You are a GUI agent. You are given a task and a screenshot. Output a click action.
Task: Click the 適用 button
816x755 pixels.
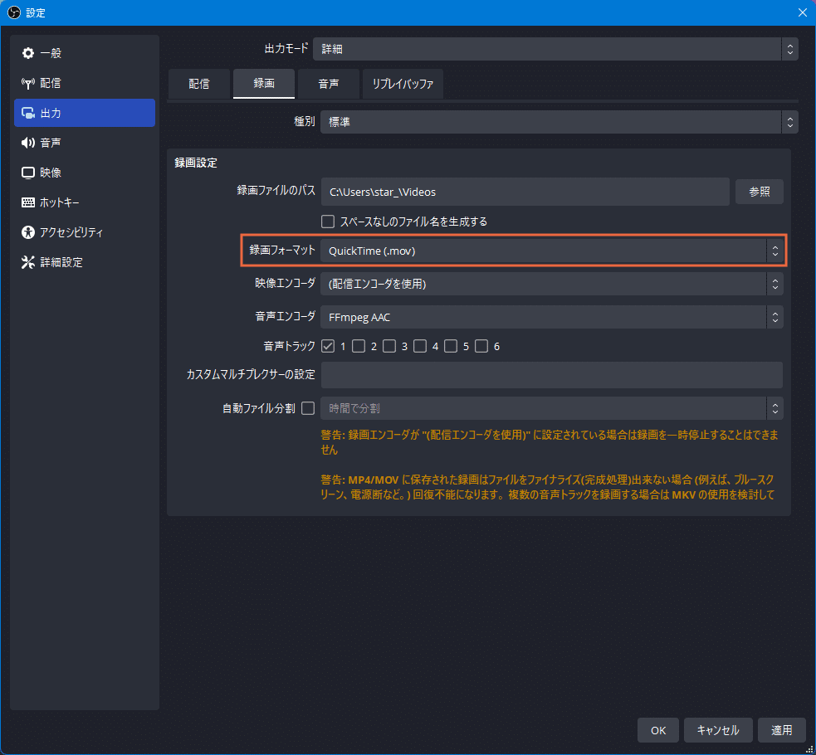point(782,730)
